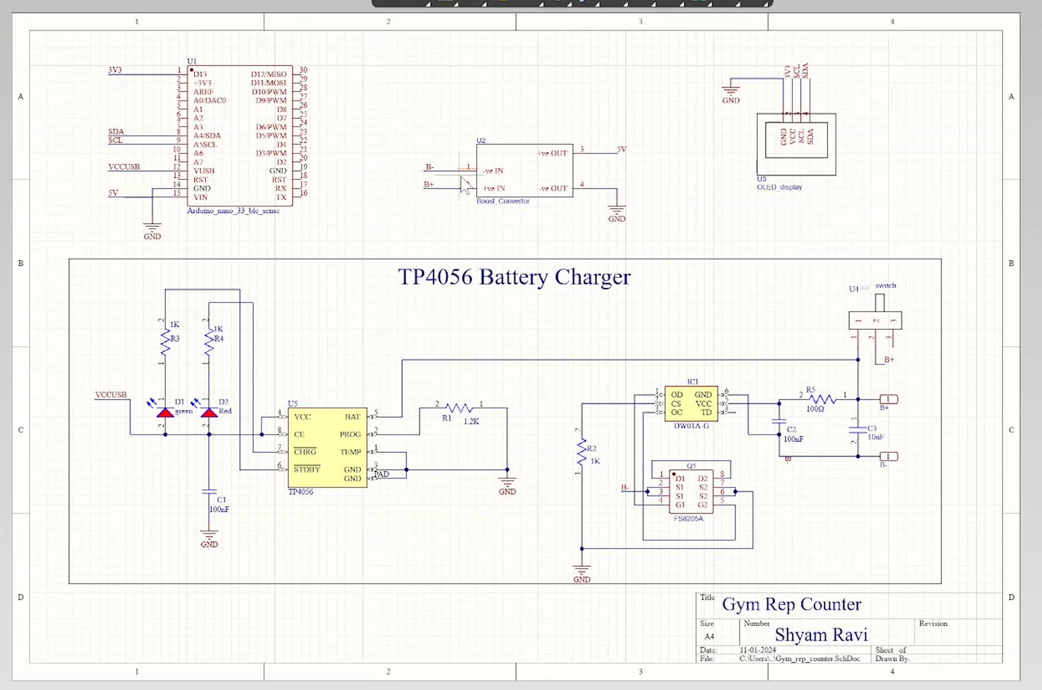This screenshot has height=690, width=1042.
Task: Click the A4 size value
Action: [709, 636]
